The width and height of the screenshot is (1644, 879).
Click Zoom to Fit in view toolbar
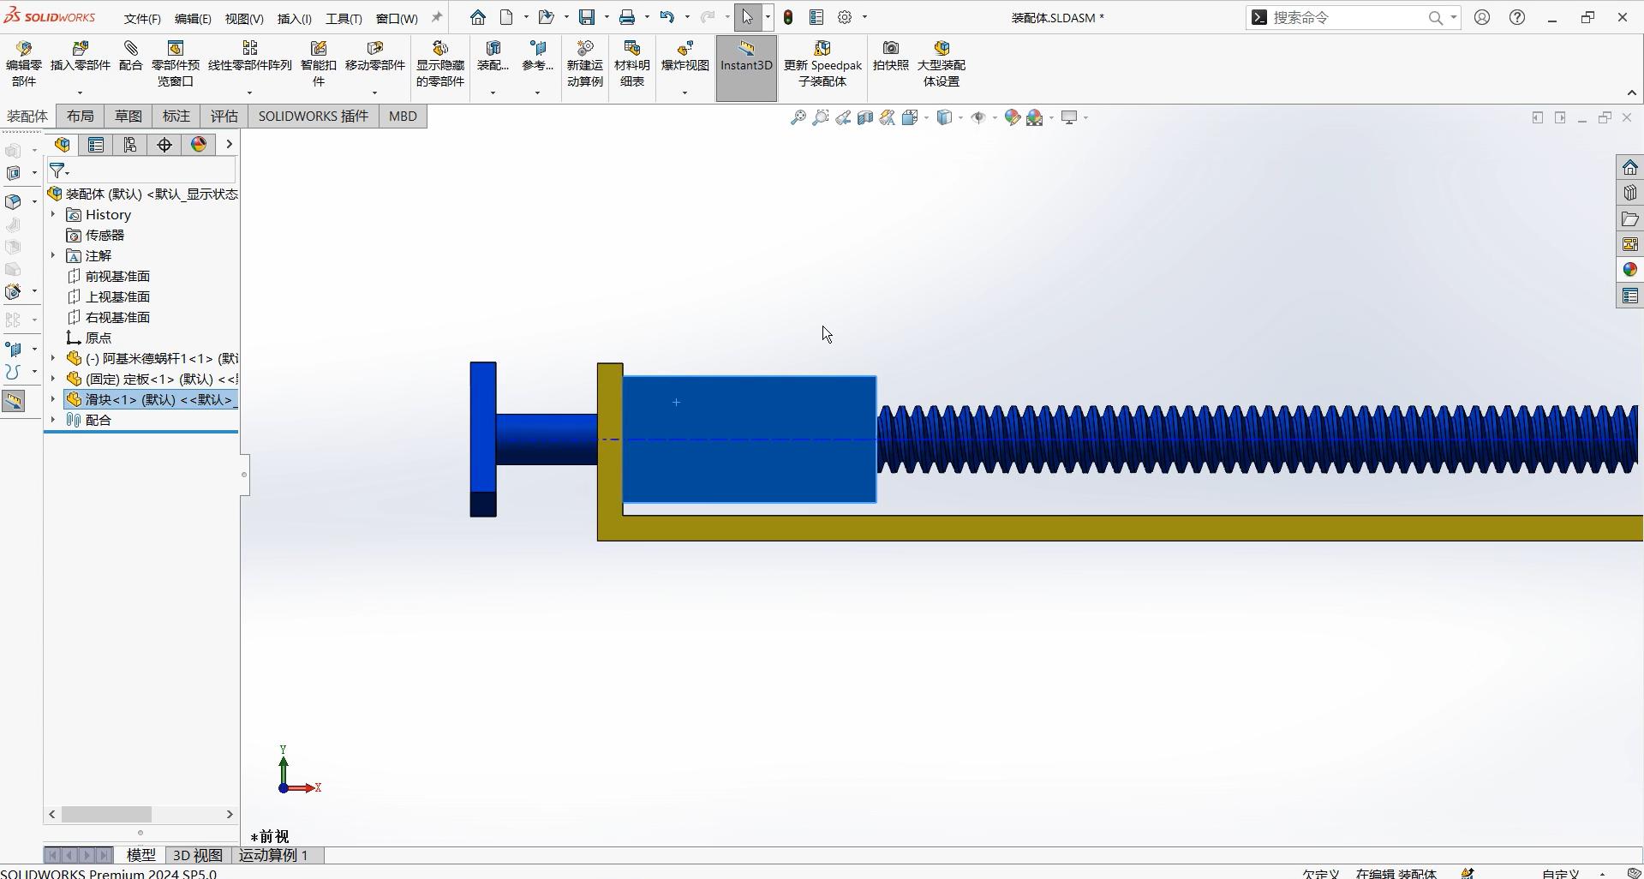(x=798, y=117)
